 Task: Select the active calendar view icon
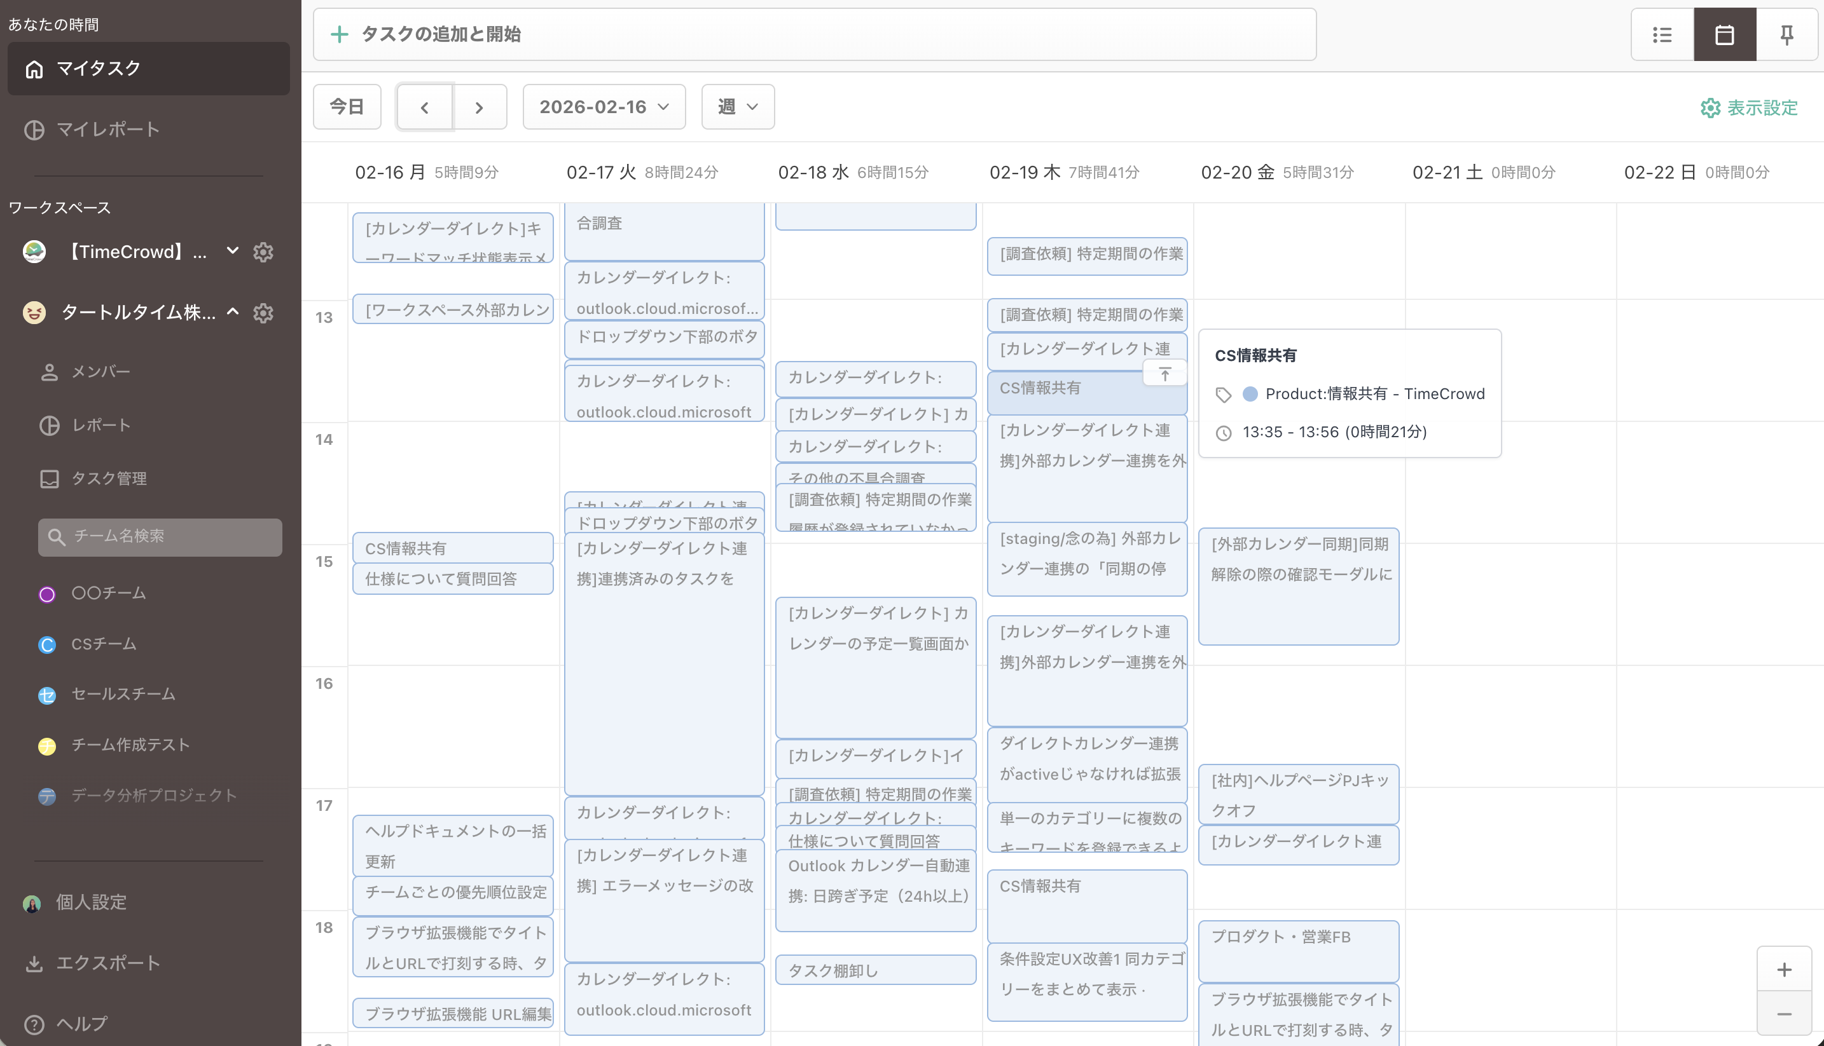click(x=1724, y=34)
